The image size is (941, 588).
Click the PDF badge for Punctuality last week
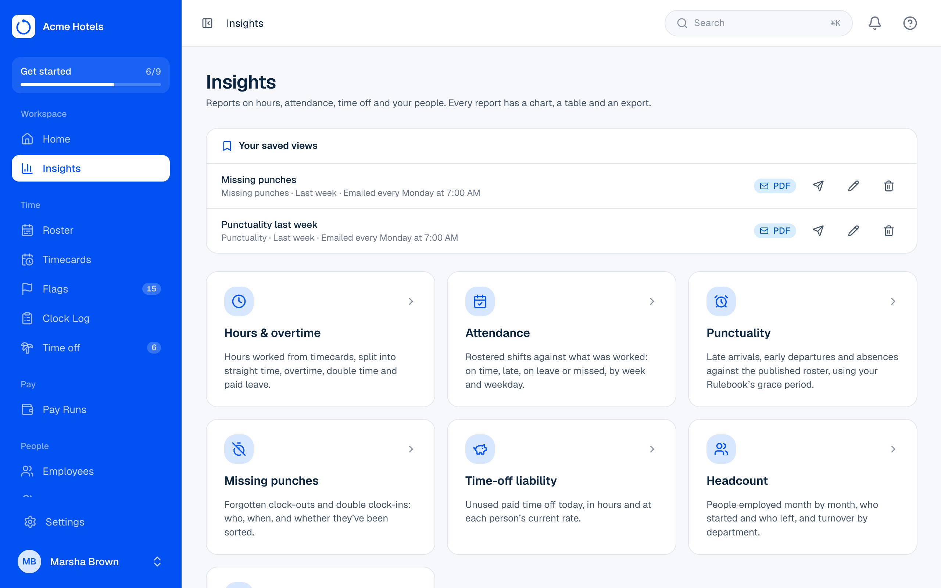(774, 231)
